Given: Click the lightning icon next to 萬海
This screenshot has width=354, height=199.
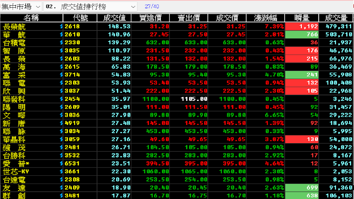Looking at the screenshot, I should click(x=61, y=67).
